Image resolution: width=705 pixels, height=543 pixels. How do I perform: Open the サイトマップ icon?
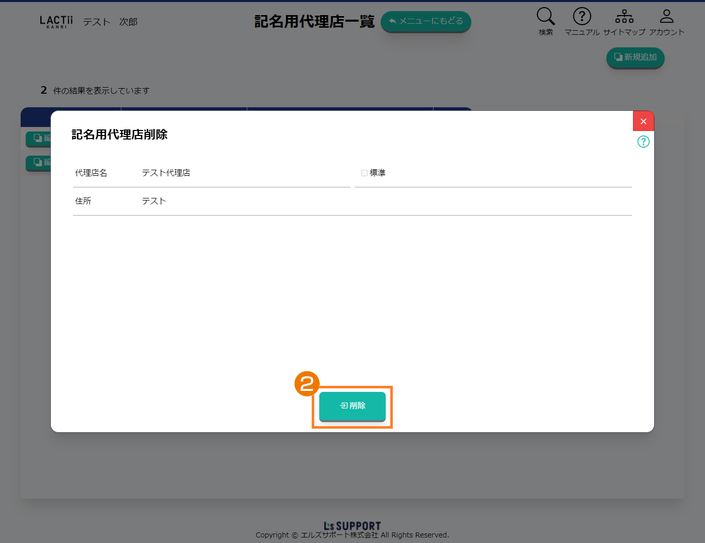click(x=624, y=17)
